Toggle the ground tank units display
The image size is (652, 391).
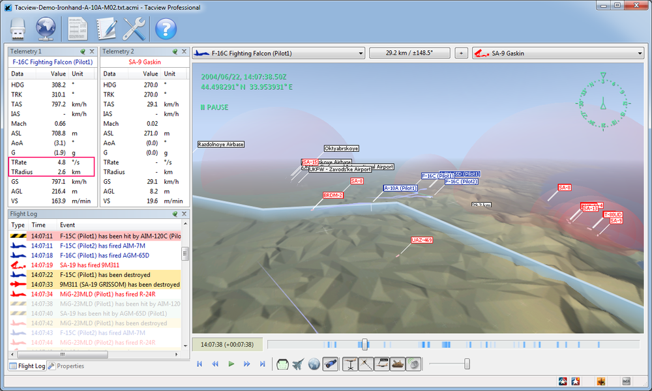398,364
